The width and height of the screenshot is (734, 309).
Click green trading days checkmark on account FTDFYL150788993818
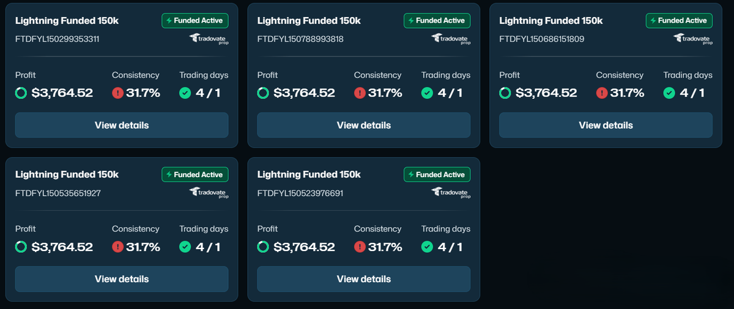(428, 93)
